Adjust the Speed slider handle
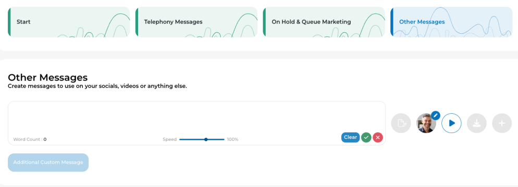Image resolution: width=518 pixels, height=187 pixels. click(x=206, y=139)
